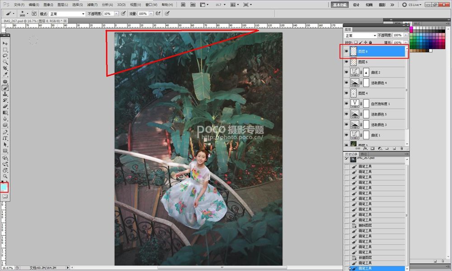Open CS Live button
452x271 pixels.
pos(412,5)
